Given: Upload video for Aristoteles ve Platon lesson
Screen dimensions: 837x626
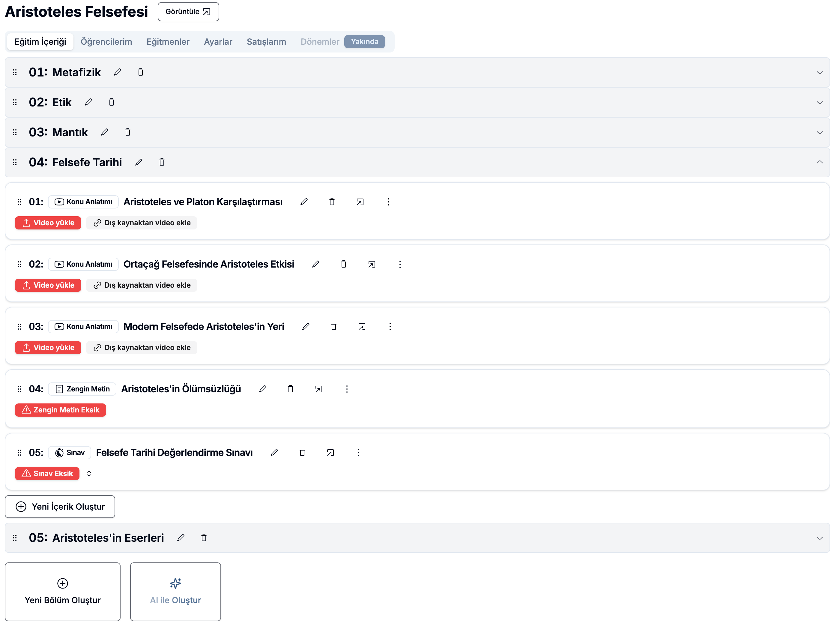Looking at the screenshot, I should (x=48, y=223).
